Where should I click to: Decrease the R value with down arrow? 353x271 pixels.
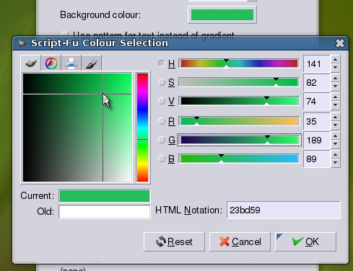click(336, 125)
